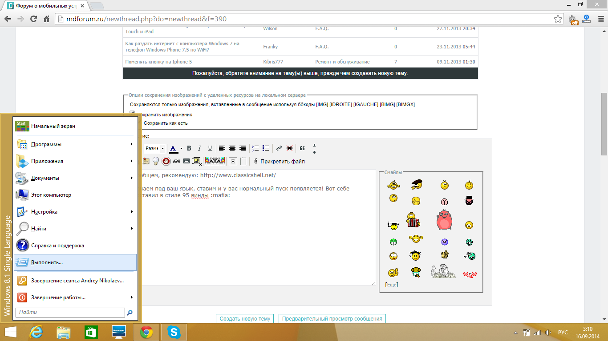
Task: Expand the Программы submenu arrow
Action: click(x=132, y=144)
